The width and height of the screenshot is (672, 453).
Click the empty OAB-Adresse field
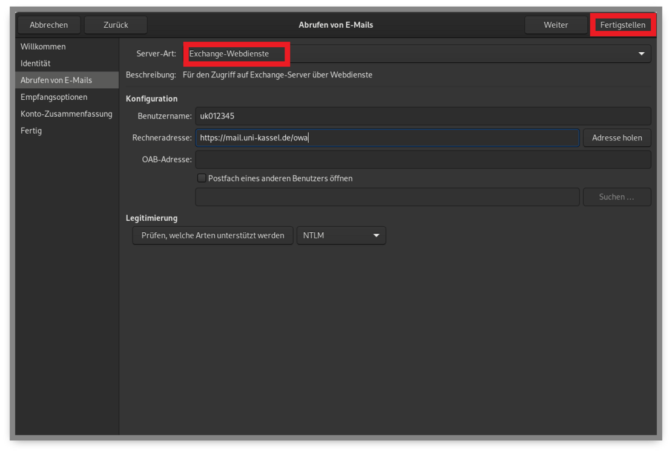(x=423, y=160)
